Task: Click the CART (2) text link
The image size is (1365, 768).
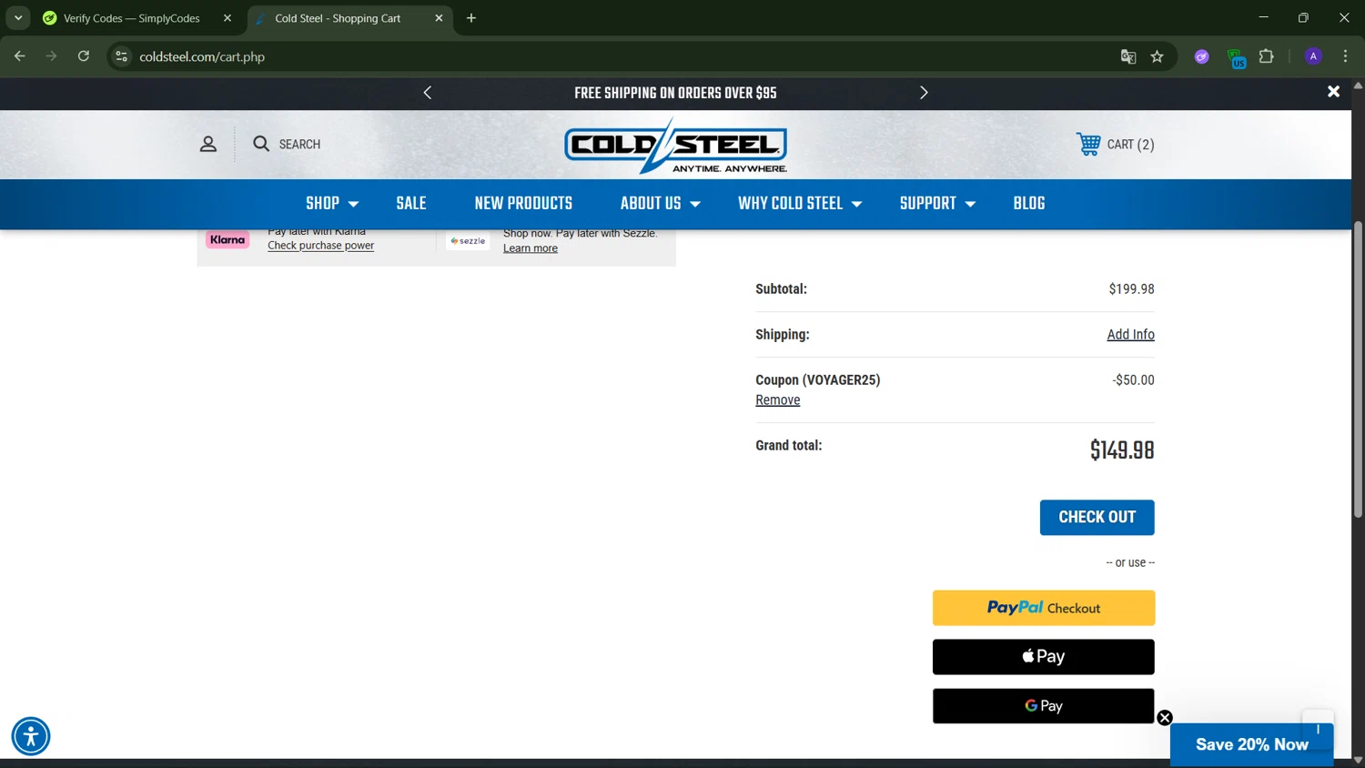Action: coord(1130,144)
